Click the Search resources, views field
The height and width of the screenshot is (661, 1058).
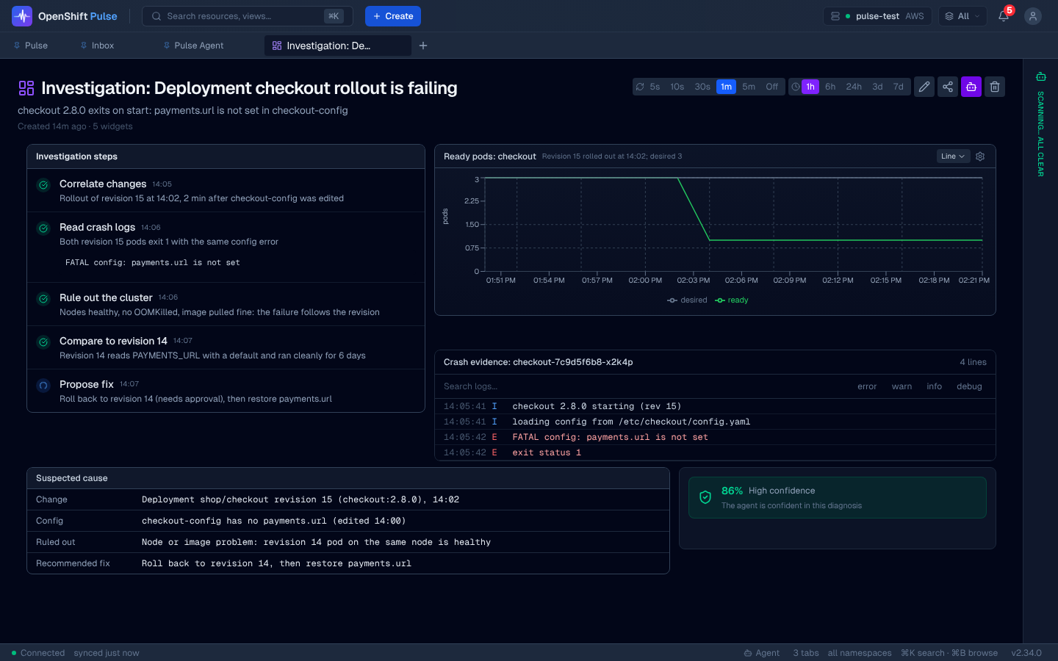[248, 16]
